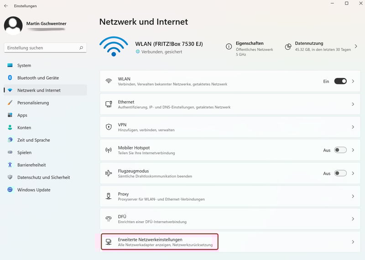This screenshot has width=365, height=260.
Task: Turn off the WLAN toggle
Action: pos(340,81)
